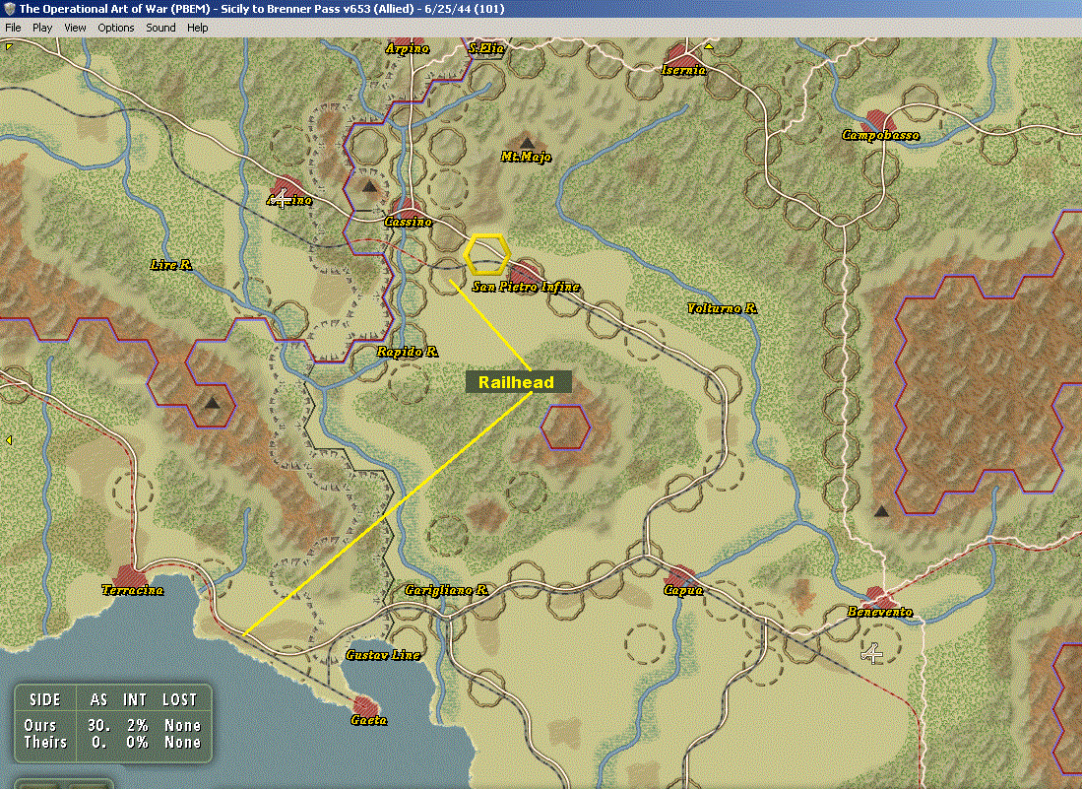The height and width of the screenshot is (789, 1082).
Task: Select the Terracina city hex
Action: click(x=129, y=575)
